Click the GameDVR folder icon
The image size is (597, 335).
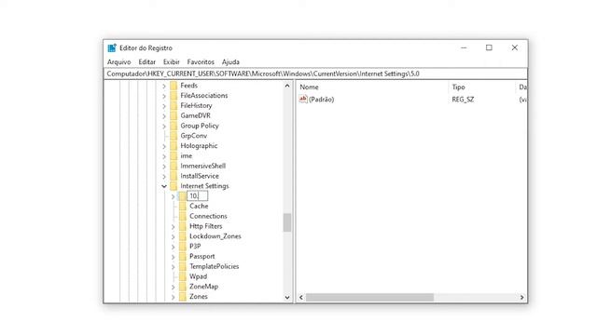pyautogui.click(x=174, y=115)
